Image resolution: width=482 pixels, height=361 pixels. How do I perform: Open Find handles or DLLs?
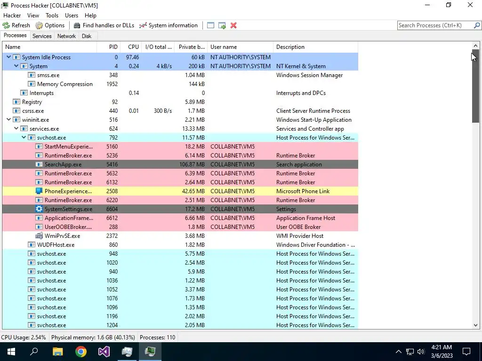pos(104,25)
